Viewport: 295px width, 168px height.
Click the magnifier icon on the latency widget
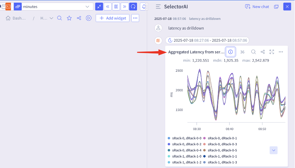253,52
